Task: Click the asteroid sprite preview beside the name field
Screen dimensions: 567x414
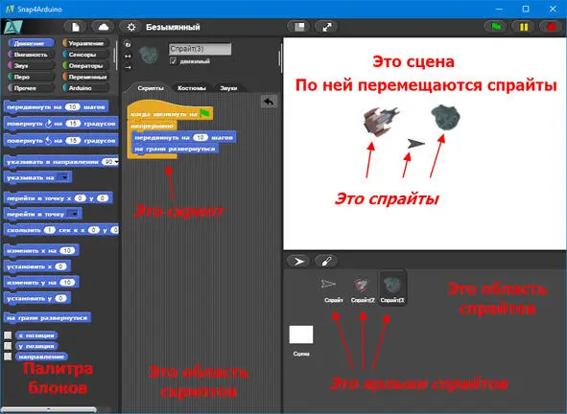Action: coord(149,56)
